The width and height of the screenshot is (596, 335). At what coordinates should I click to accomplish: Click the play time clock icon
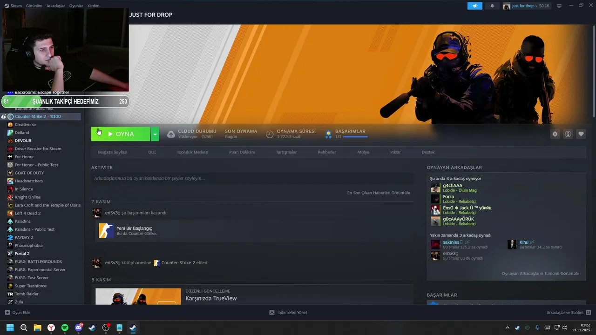tap(270, 134)
